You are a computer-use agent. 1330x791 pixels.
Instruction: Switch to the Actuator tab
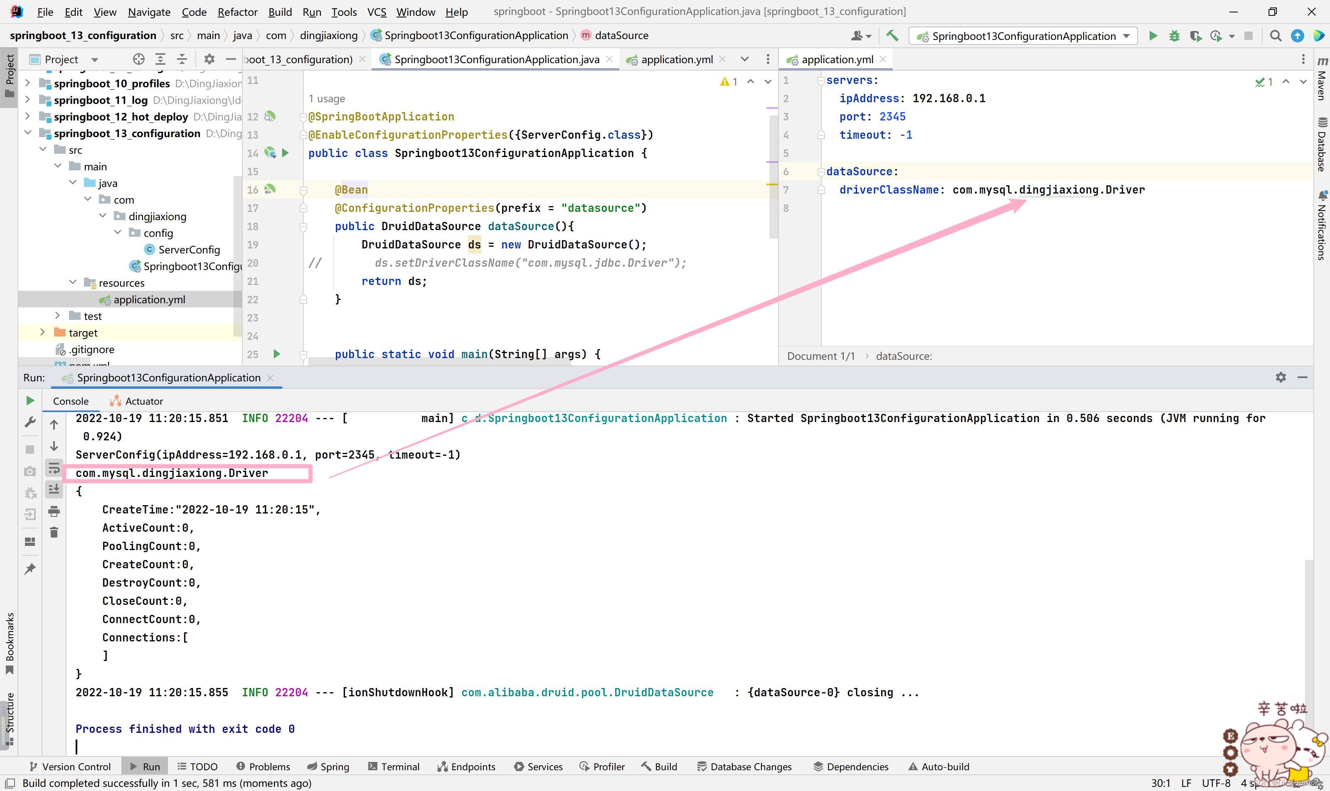[x=136, y=401]
